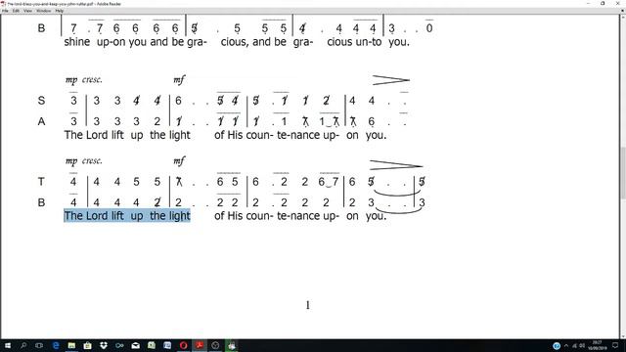Click the A voice label

click(41, 121)
